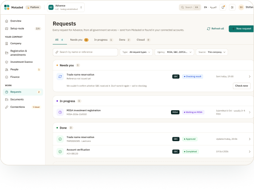Image resolution: width=254 pixels, height=193 pixels.
Task: Click the People icon in sidebar
Action: click(6, 70)
